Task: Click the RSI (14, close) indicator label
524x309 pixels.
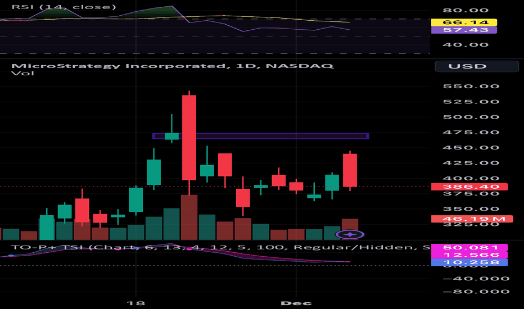Action: click(64, 7)
